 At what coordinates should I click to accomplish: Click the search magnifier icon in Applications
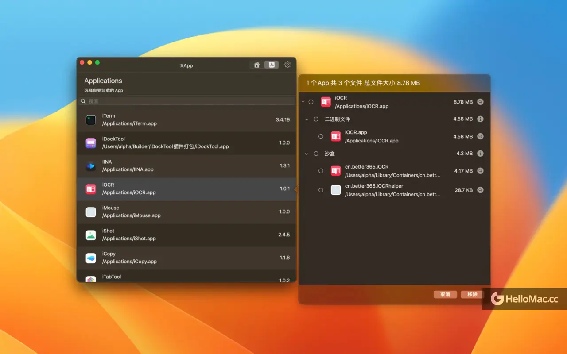point(83,101)
